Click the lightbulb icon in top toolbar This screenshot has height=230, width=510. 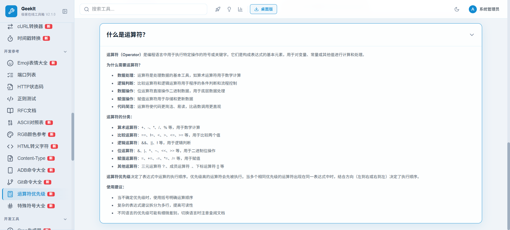point(229,9)
